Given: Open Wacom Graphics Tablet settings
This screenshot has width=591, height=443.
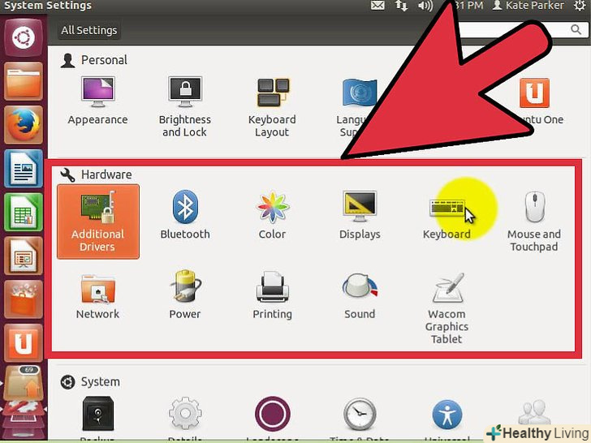Looking at the screenshot, I should (447, 308).
